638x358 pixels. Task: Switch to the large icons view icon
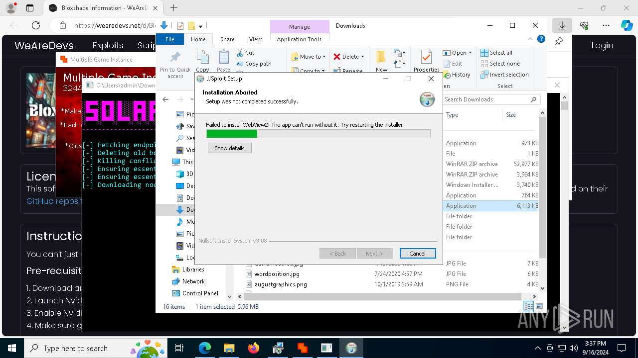(x=539, y=307)
